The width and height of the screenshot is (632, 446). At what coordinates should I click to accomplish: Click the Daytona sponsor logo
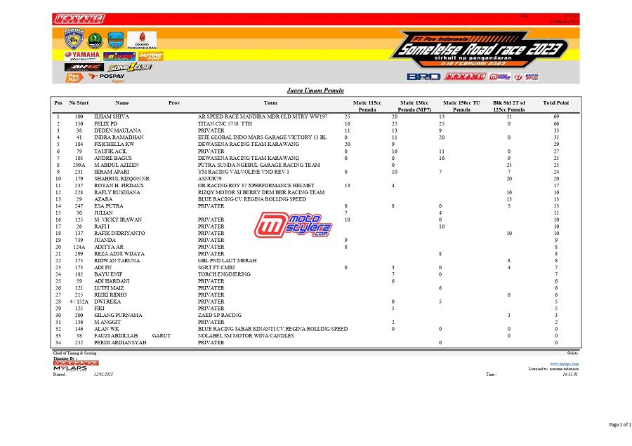click(x=151, y=56)
